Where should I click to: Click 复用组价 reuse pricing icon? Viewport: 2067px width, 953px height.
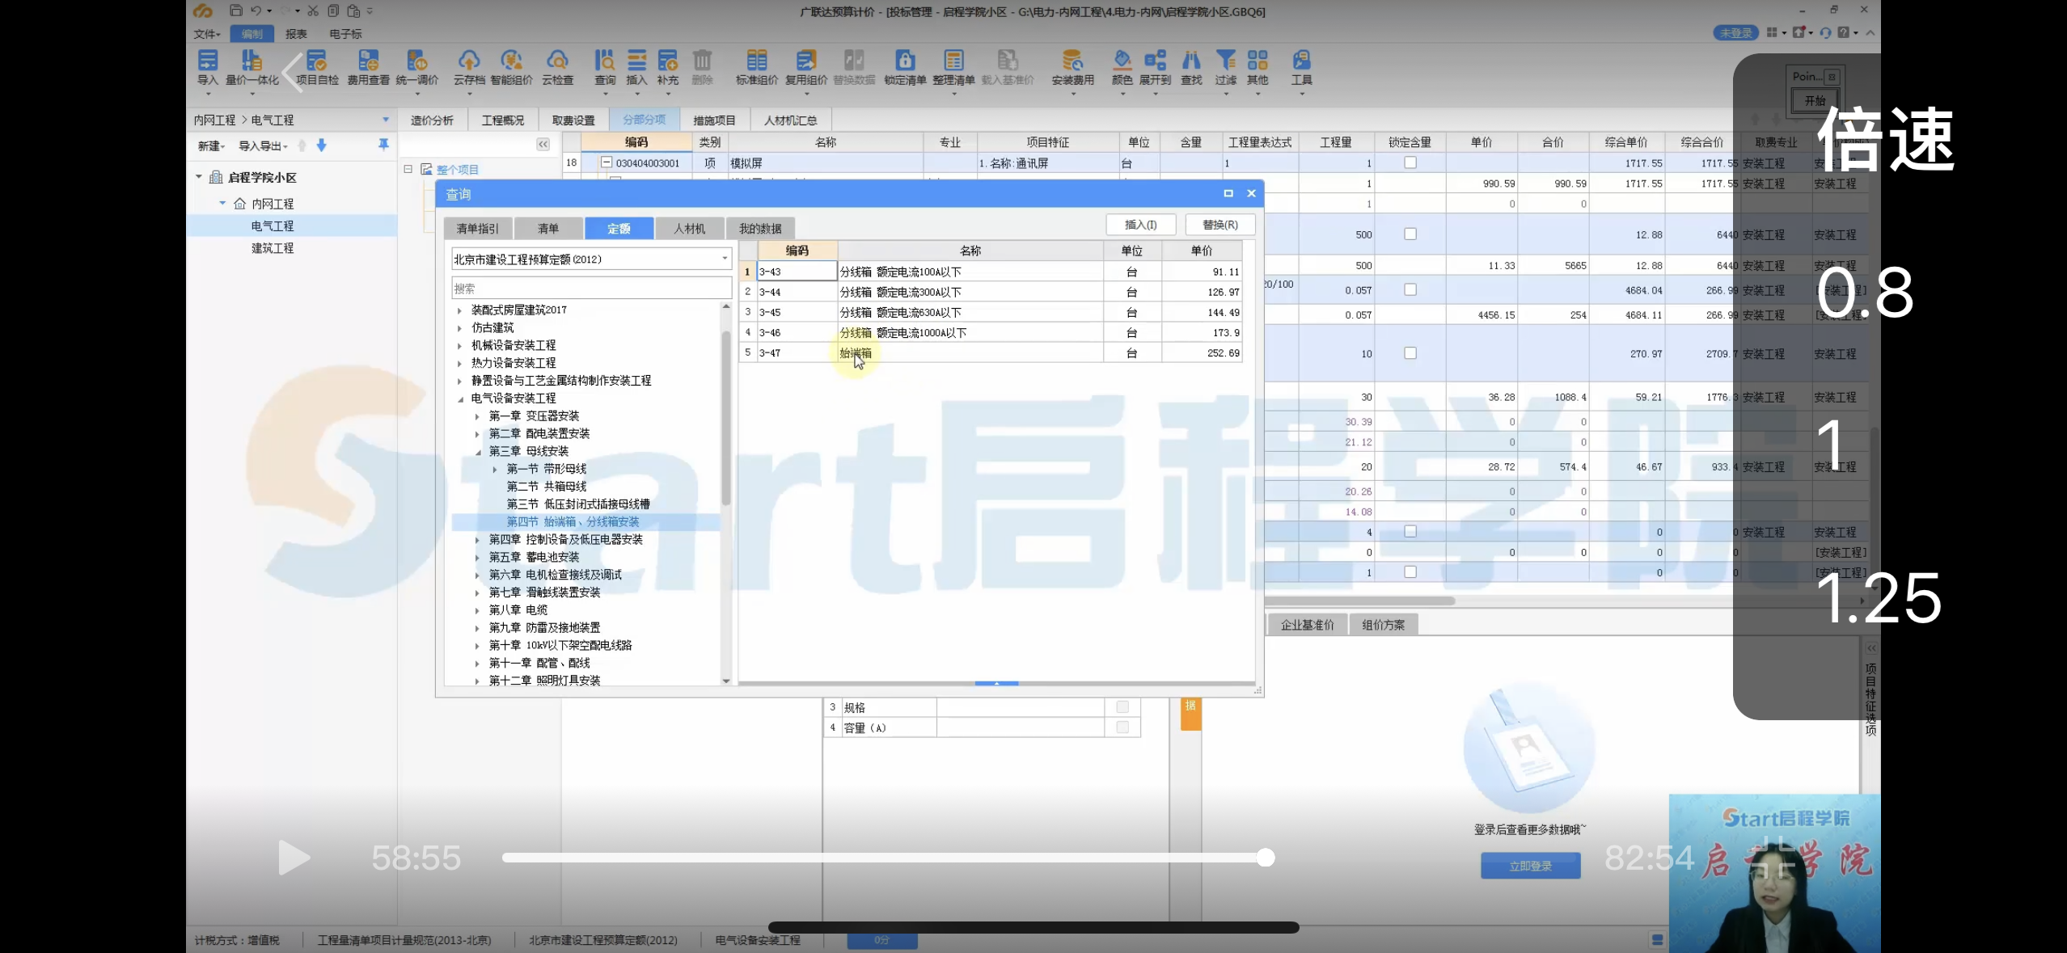click(x=806, y=67)
